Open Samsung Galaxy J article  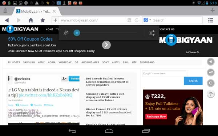[x=105, y=97]
